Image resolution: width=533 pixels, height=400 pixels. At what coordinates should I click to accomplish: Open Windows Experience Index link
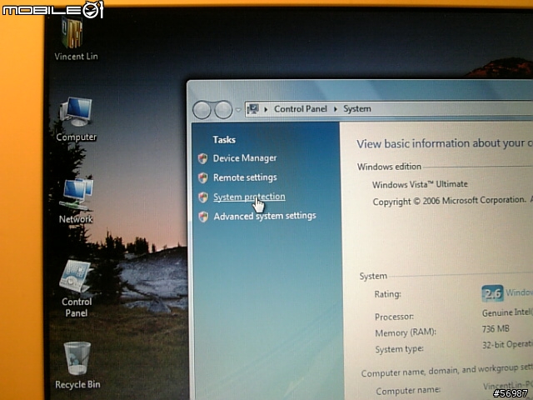tap(519, 292)
